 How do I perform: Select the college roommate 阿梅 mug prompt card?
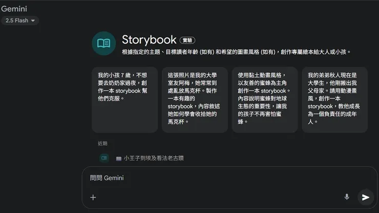pyautogui.click(x=195, y=100)
